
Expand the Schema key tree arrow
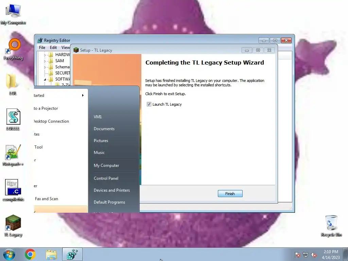coord(45,67)
